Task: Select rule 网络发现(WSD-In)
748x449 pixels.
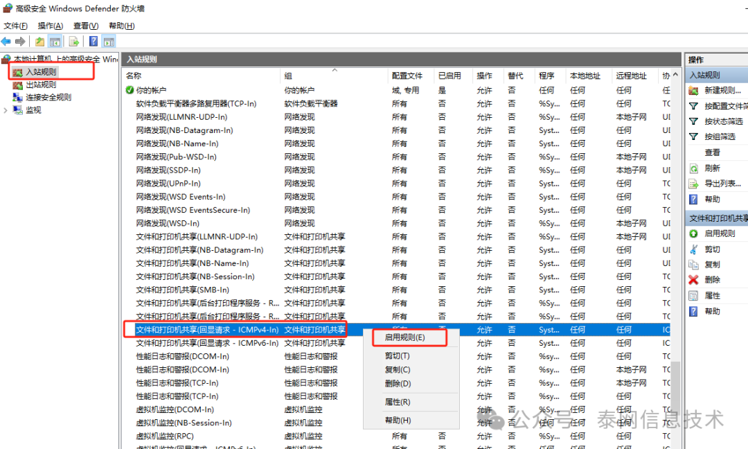Action: (x=168, y=223)
